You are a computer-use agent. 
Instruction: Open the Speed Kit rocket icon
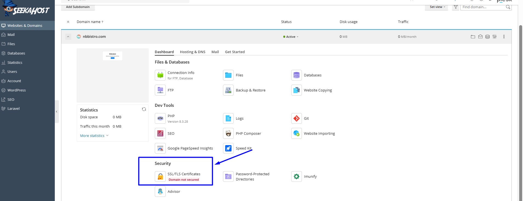coord(228,148)
